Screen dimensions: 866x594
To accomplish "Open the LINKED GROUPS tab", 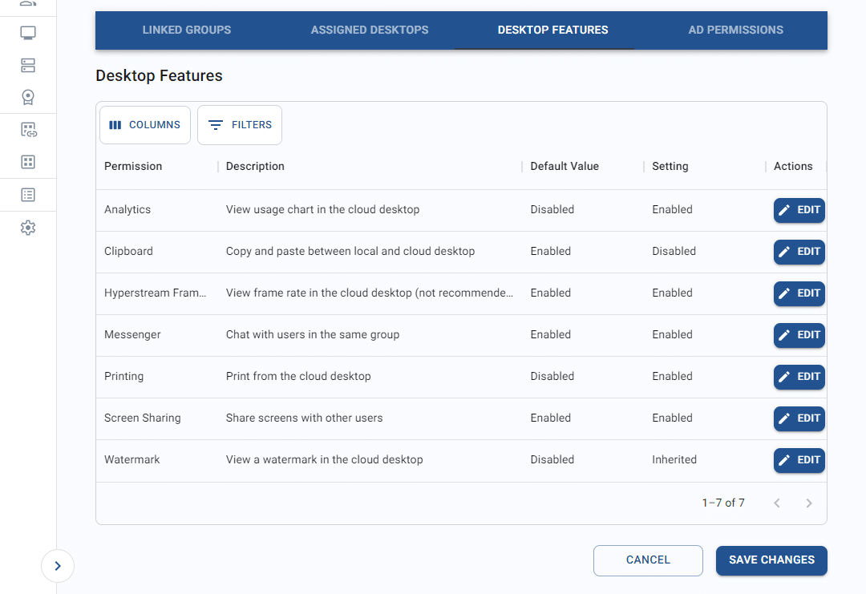I will coord(186,30).
